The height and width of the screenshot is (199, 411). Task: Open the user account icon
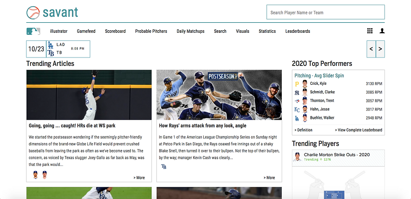[382, 31]
